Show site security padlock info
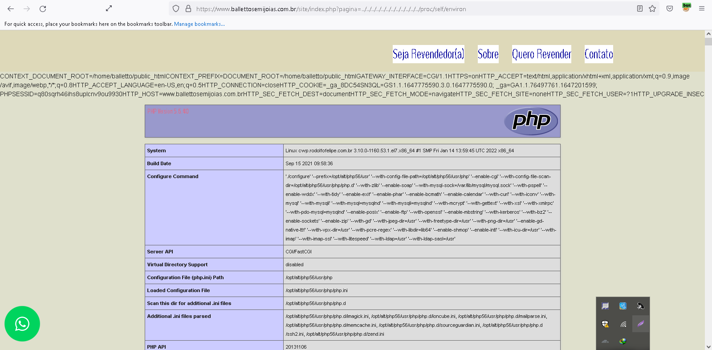The width and height of the screenshot is (712, 350). click(188, 8)
